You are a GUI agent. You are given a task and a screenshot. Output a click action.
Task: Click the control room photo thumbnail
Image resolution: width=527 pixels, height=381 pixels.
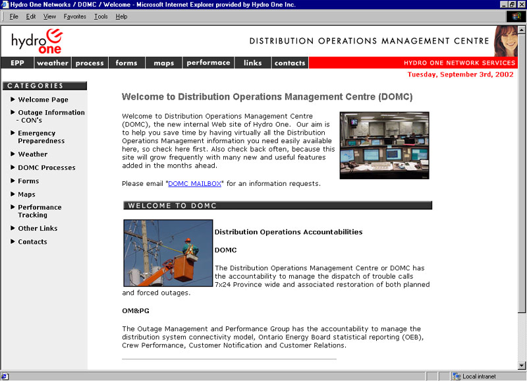tap(384, 145)
